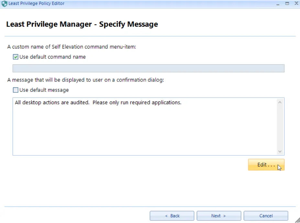Go back using the Back button
The width and height of the screenshot is (300, 223).
click(x=172, y=216)
